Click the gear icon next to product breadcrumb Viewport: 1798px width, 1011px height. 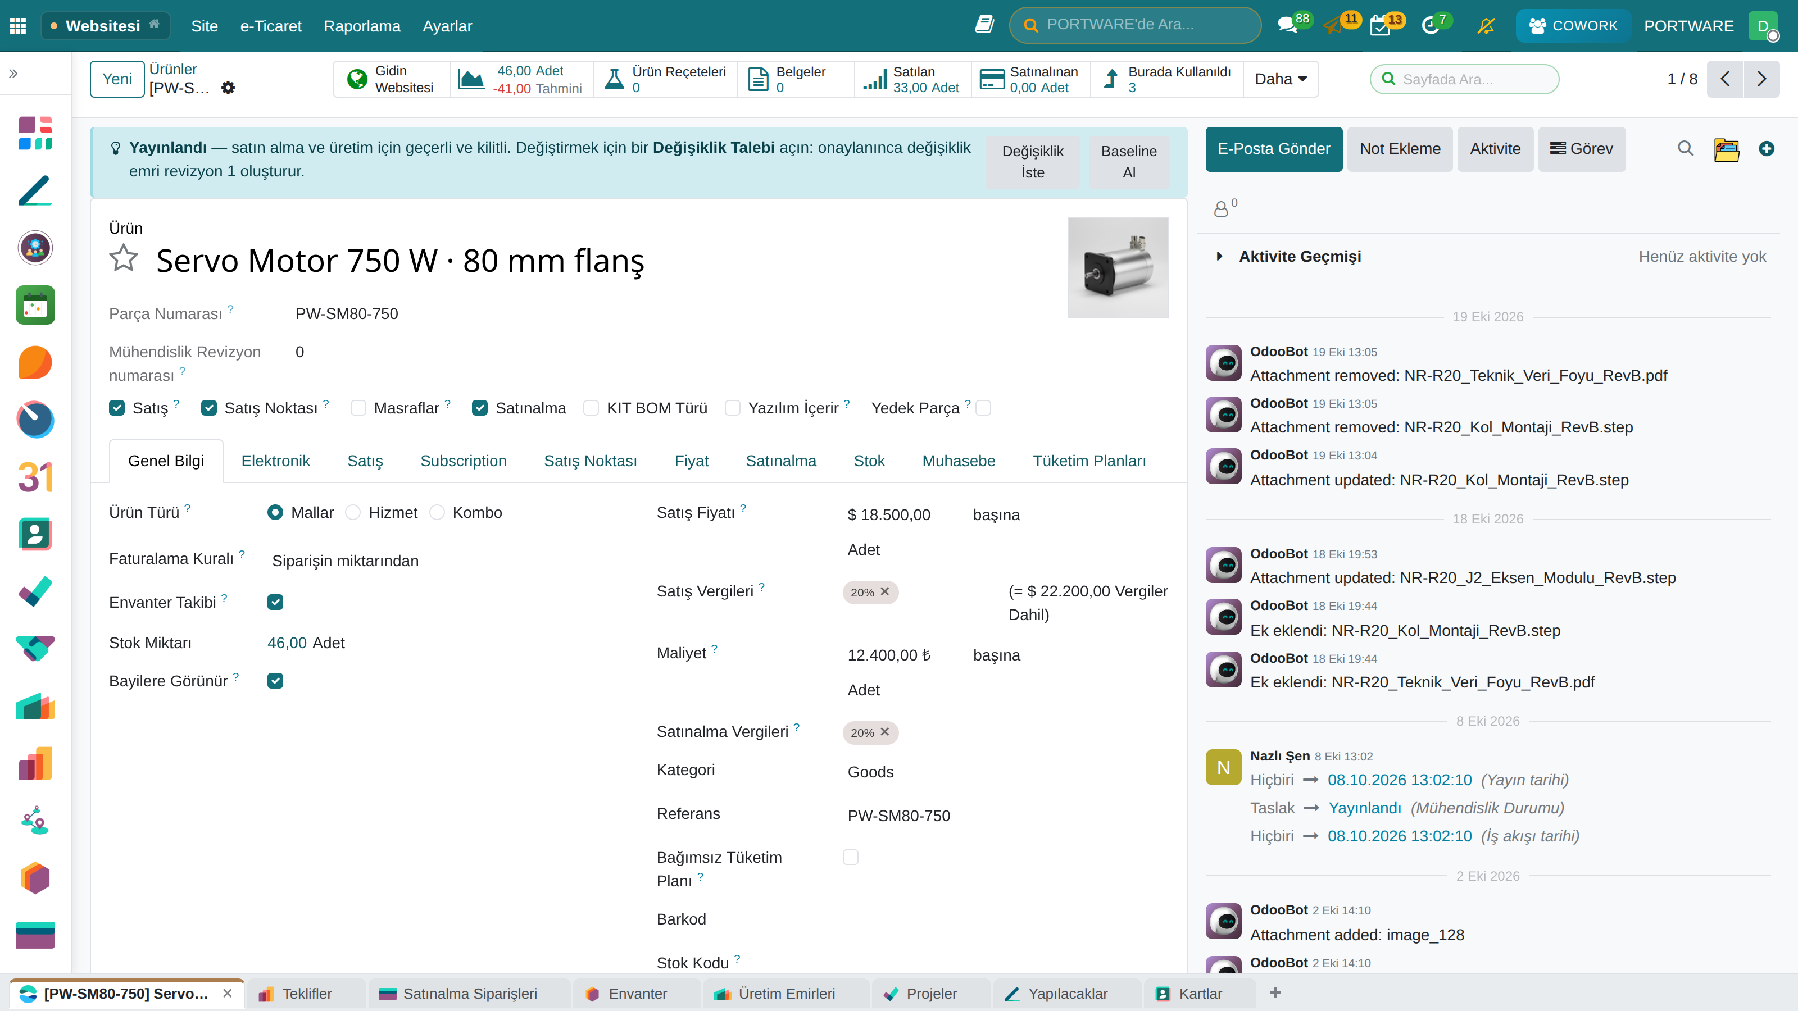[x=228, y=88]
